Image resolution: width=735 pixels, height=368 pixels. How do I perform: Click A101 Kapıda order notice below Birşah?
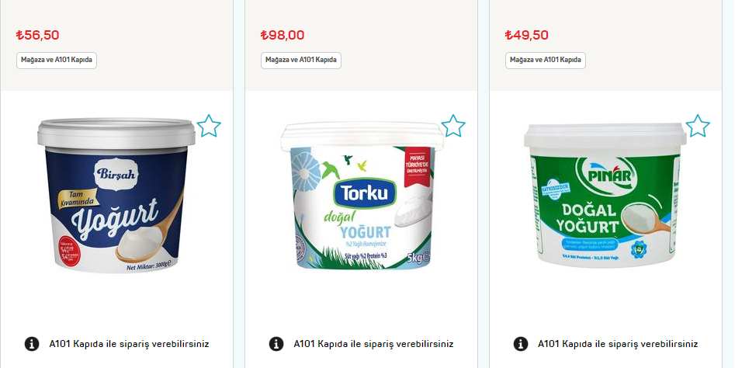(x=129, y=344)
